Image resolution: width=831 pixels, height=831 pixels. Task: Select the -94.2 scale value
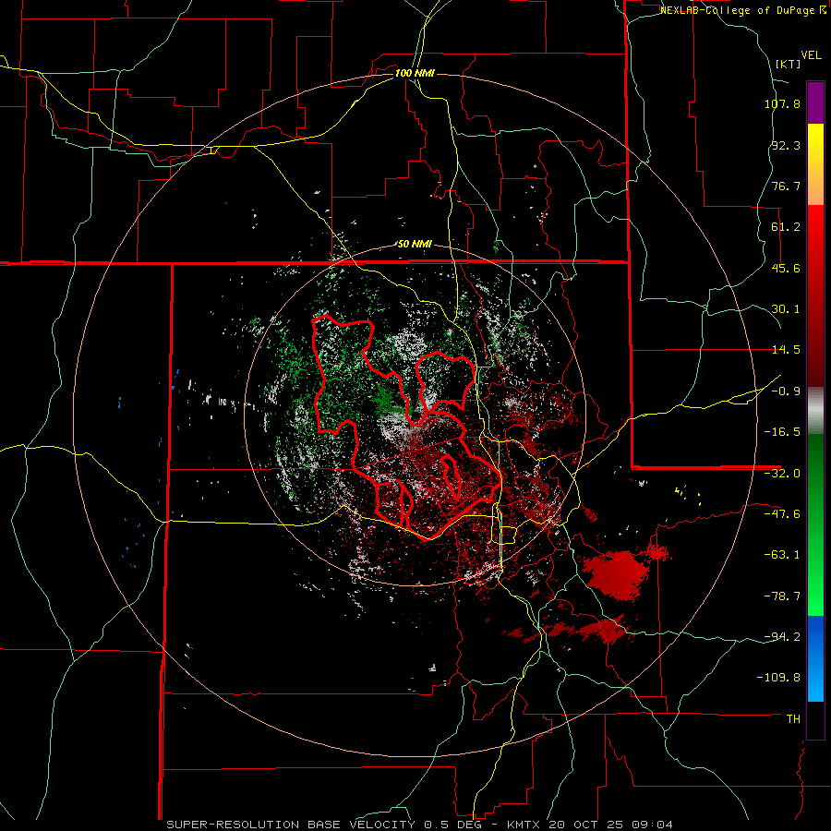pos(782,636)
